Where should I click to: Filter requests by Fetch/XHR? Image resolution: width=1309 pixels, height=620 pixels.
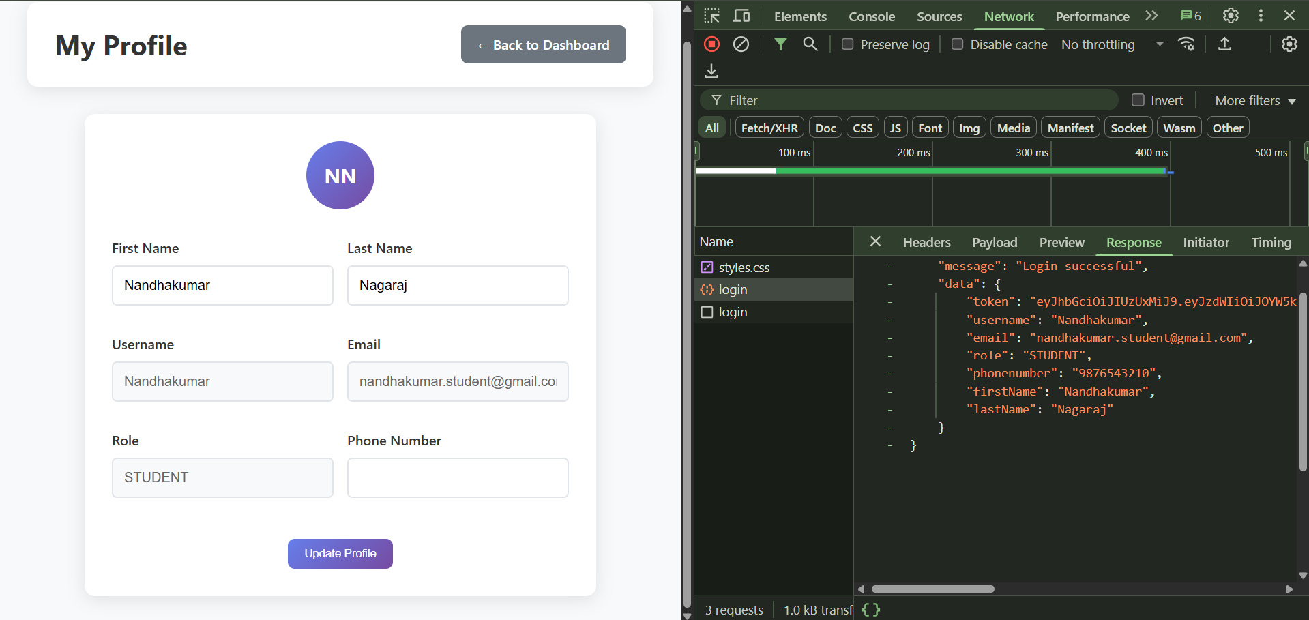tap(769, 128)
